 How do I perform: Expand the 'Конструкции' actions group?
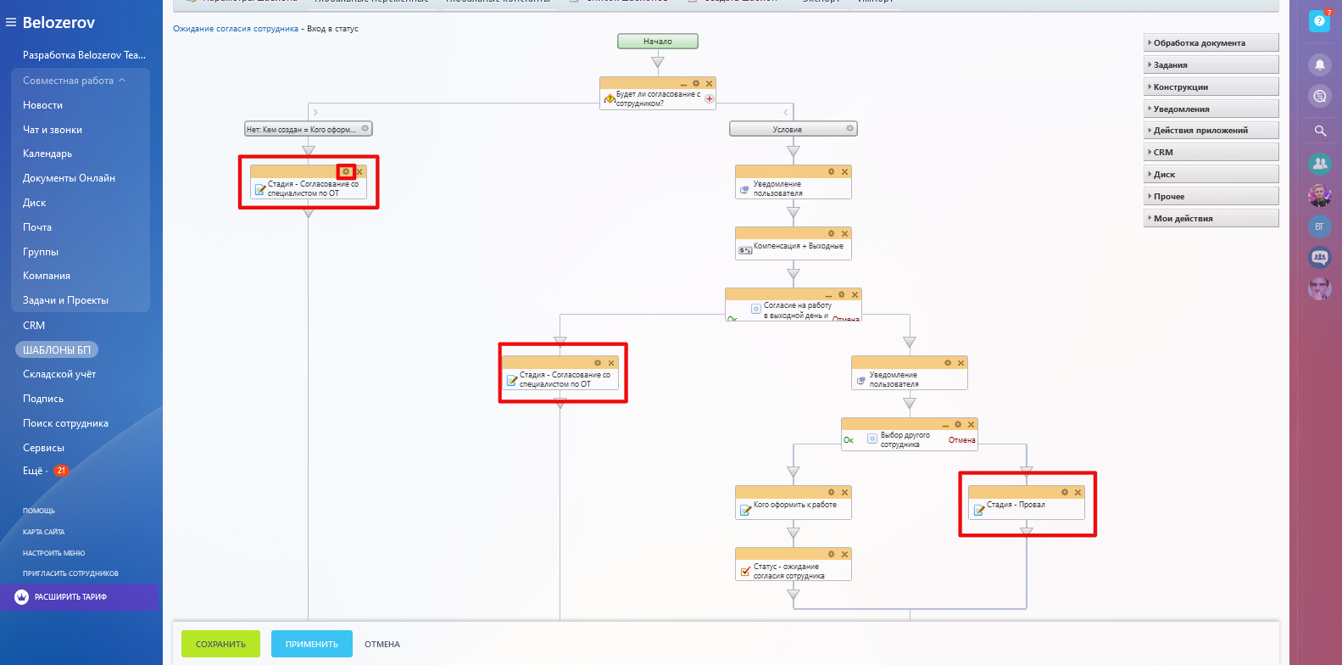[1211, 87]
